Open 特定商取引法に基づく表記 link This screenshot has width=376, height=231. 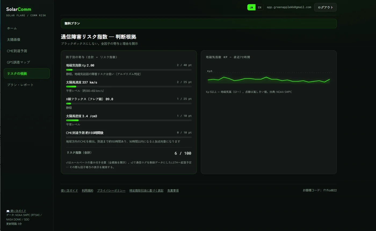click(x=146, y=190)
